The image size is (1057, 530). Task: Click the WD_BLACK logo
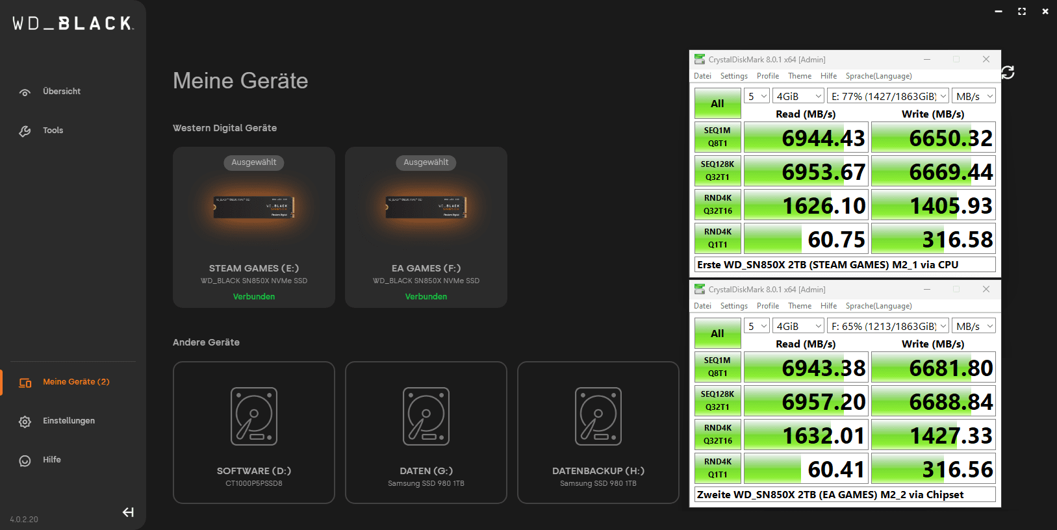(x=73, y=23)
